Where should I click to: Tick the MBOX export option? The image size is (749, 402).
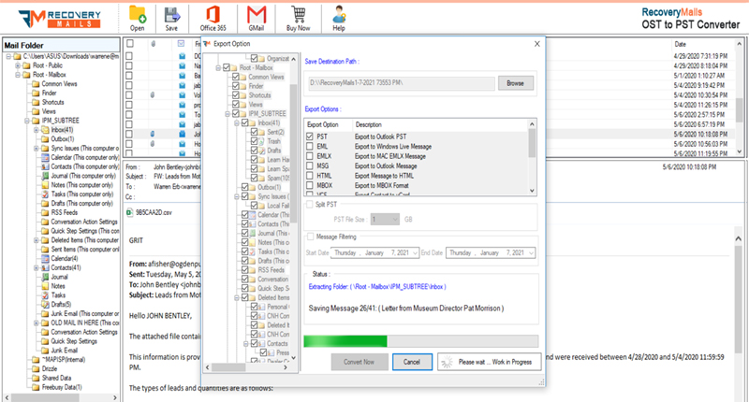[x=310, y=185]
